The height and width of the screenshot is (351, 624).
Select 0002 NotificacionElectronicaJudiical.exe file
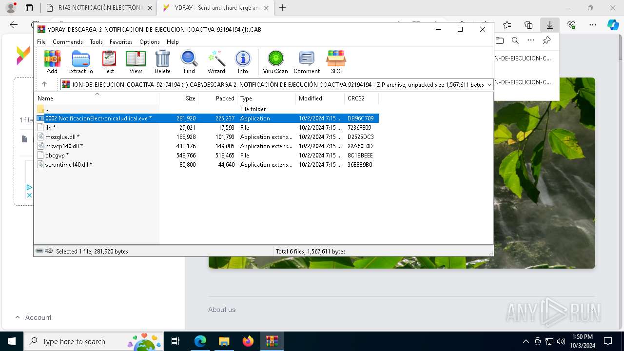(x=207, y=118)
